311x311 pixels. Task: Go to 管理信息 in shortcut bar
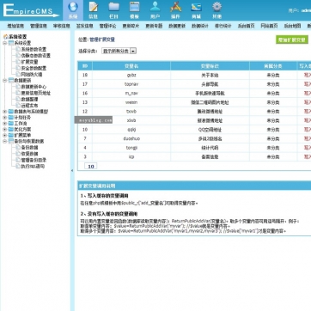39,26
